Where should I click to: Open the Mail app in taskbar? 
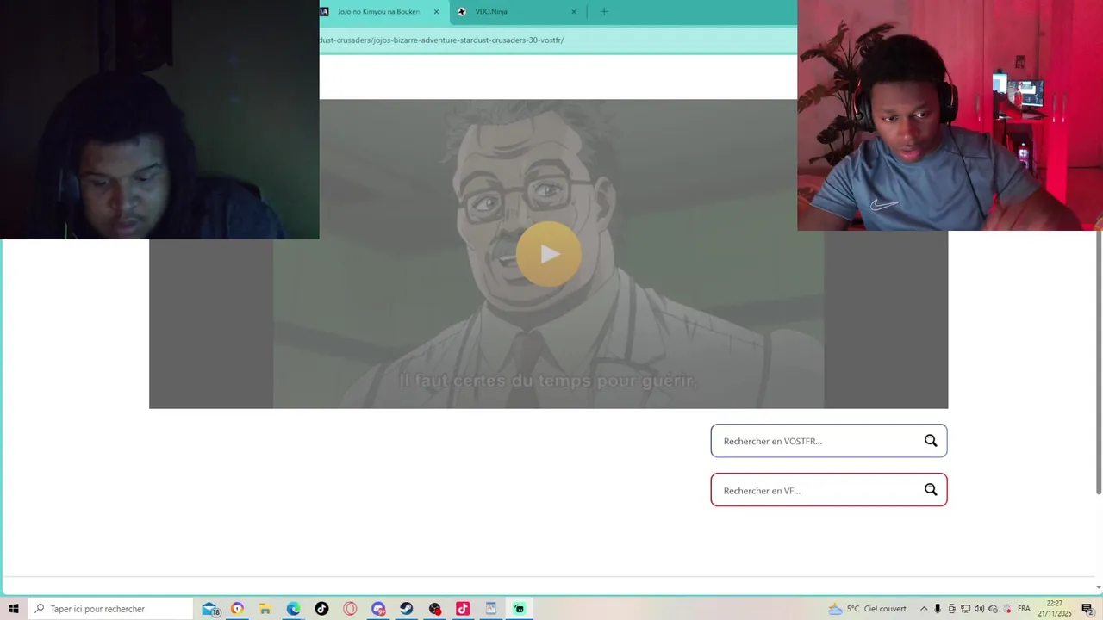pyautogui.click(x=210, y=609)
